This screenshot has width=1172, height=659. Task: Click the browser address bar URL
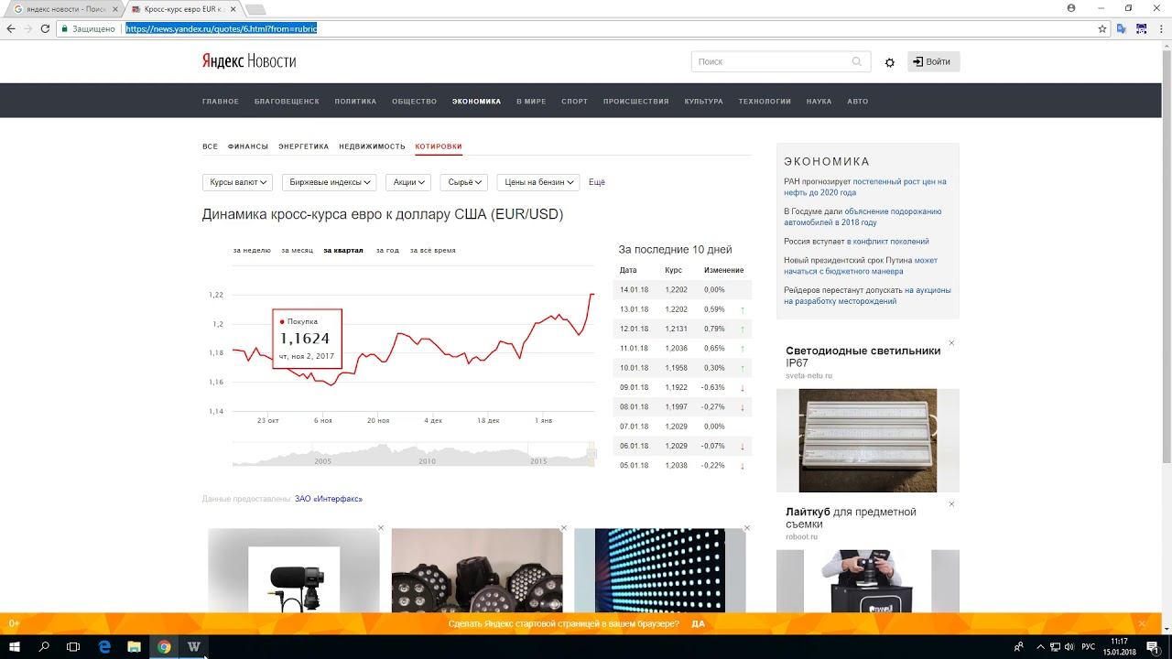click(222, 28)
